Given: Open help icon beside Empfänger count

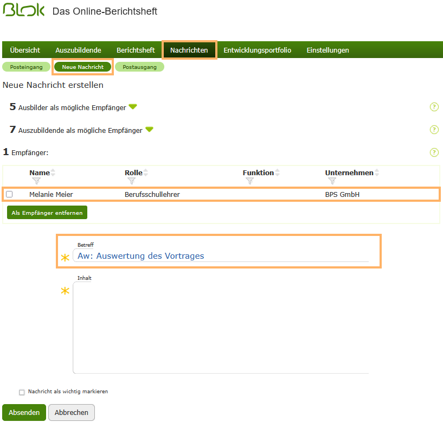Looking at the screenshot, I should (434, 152).
